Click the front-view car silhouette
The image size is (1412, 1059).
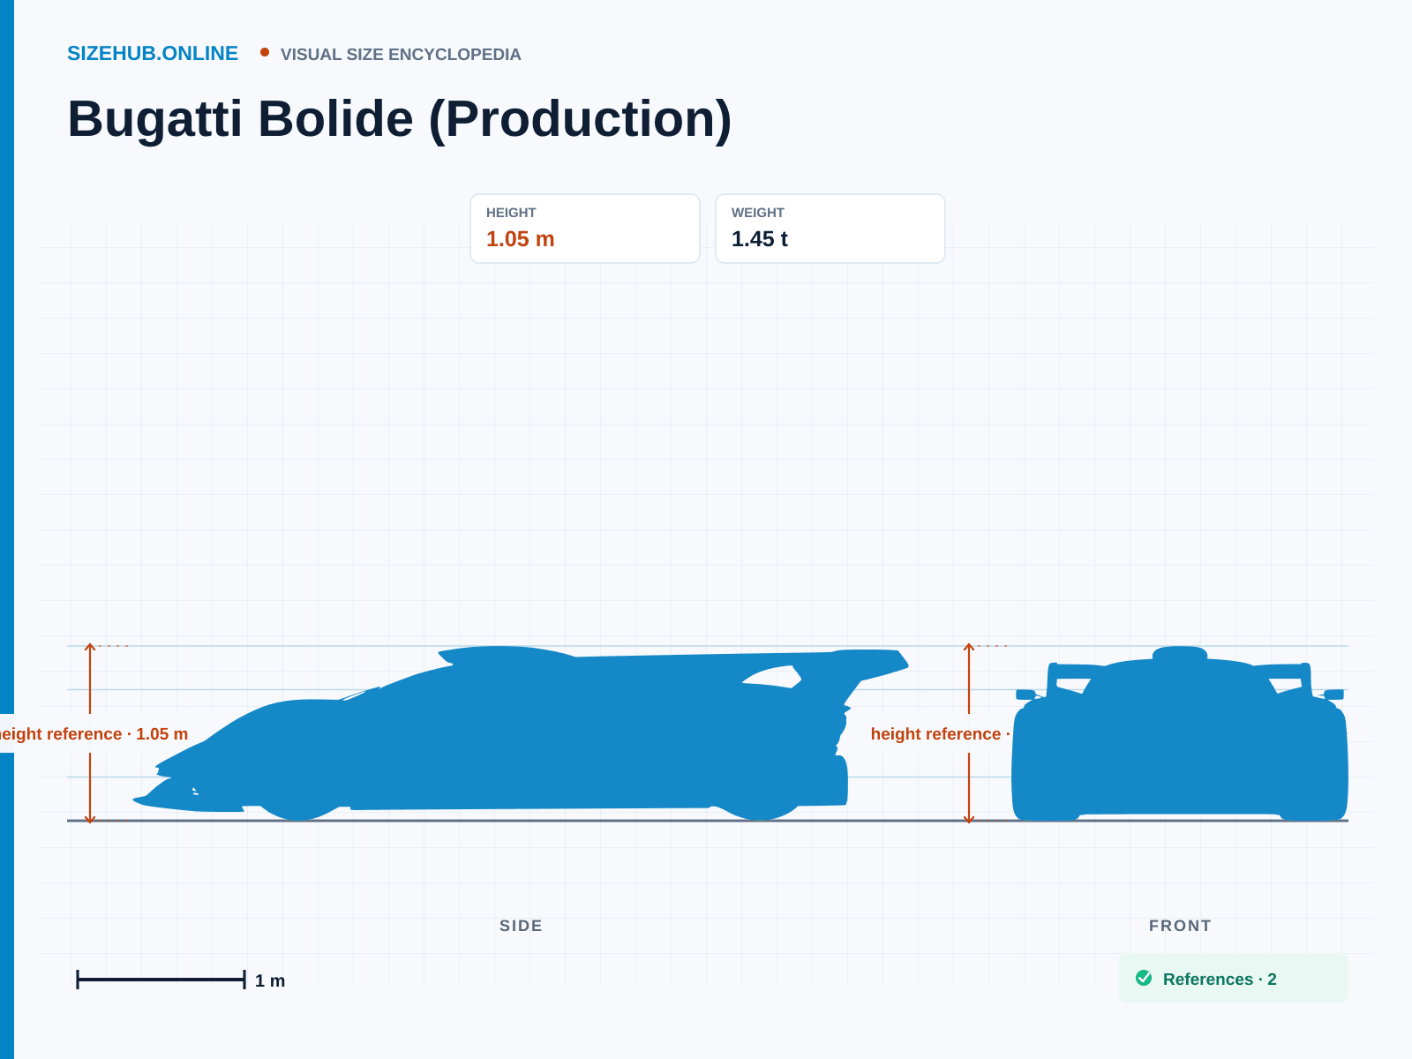(1180, 733)
